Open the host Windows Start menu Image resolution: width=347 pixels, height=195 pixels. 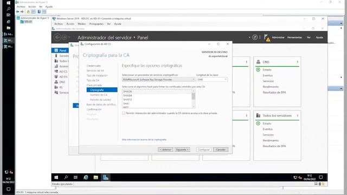pos(9,3)
